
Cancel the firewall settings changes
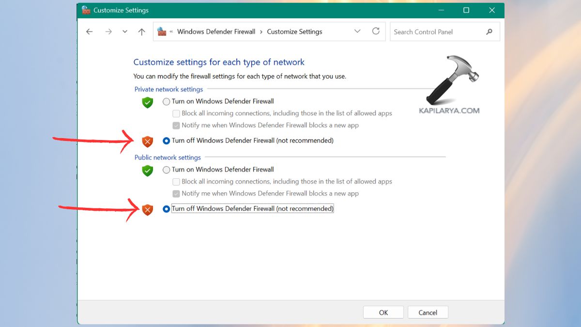pos(428,312)
